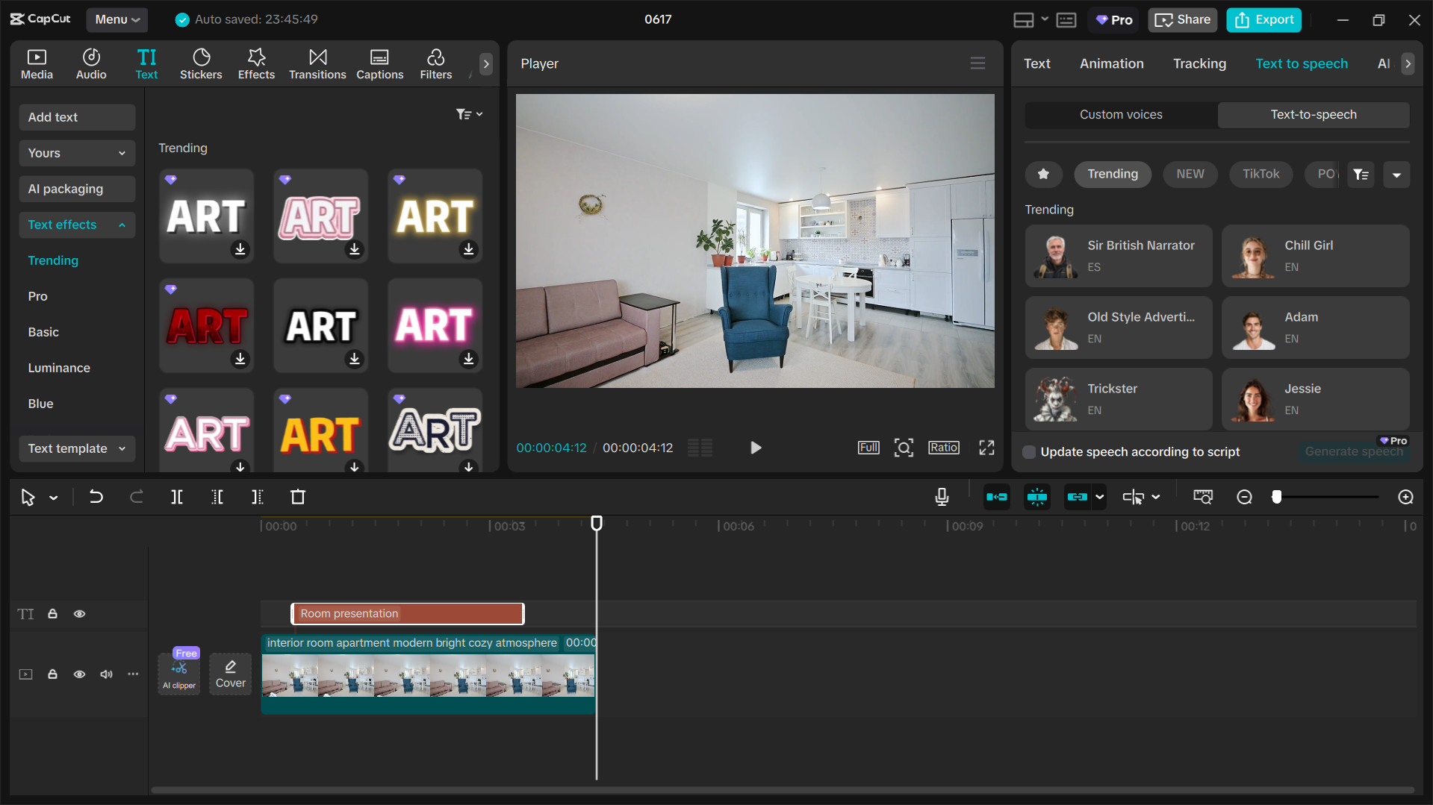Open the Transitions panel
The image size is (1433, 805).
point(317,63)
